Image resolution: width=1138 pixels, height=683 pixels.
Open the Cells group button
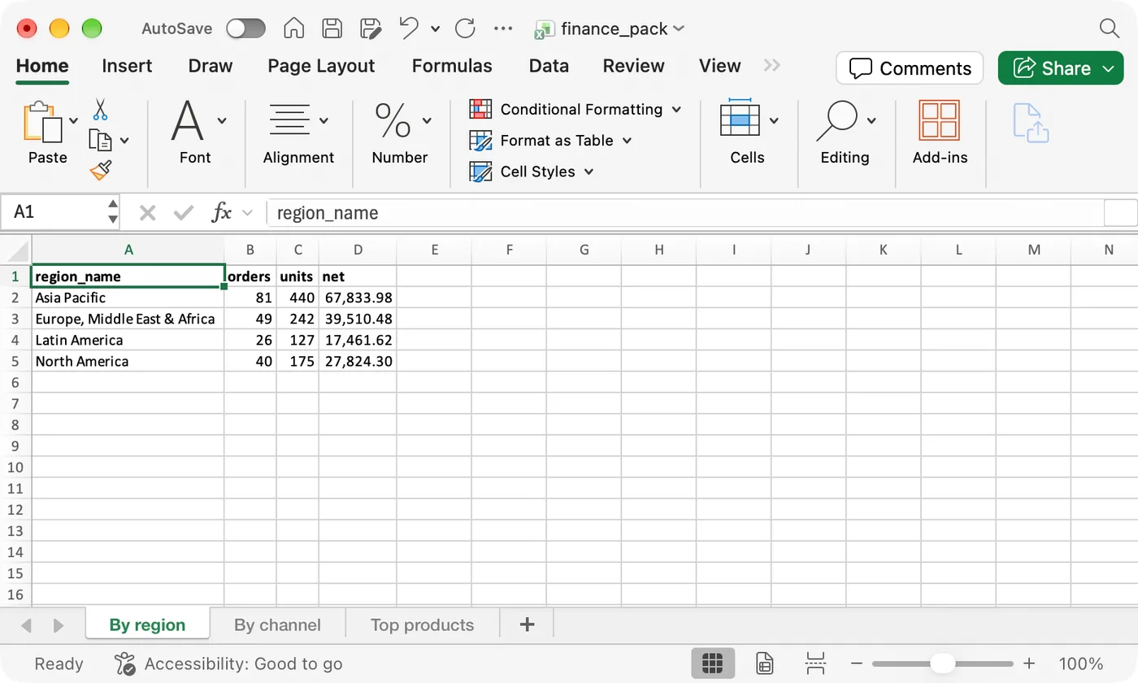(x=748, y=133)
